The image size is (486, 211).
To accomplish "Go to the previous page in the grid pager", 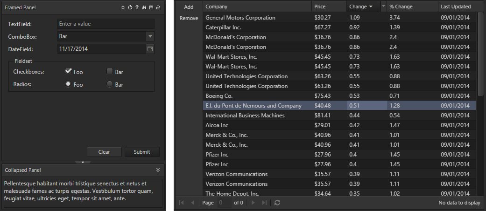I will 192,203.
